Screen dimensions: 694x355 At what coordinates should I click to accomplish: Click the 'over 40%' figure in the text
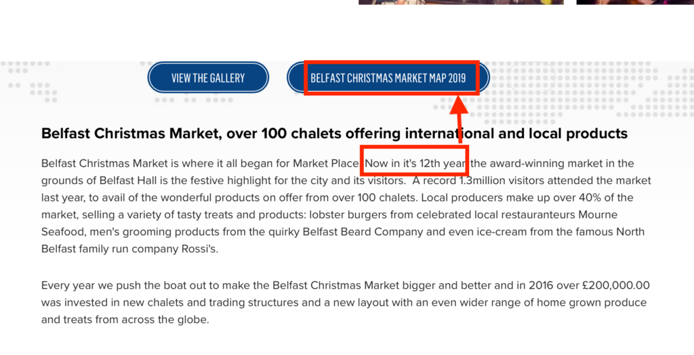pyautogui.click(x=580, y=197)
